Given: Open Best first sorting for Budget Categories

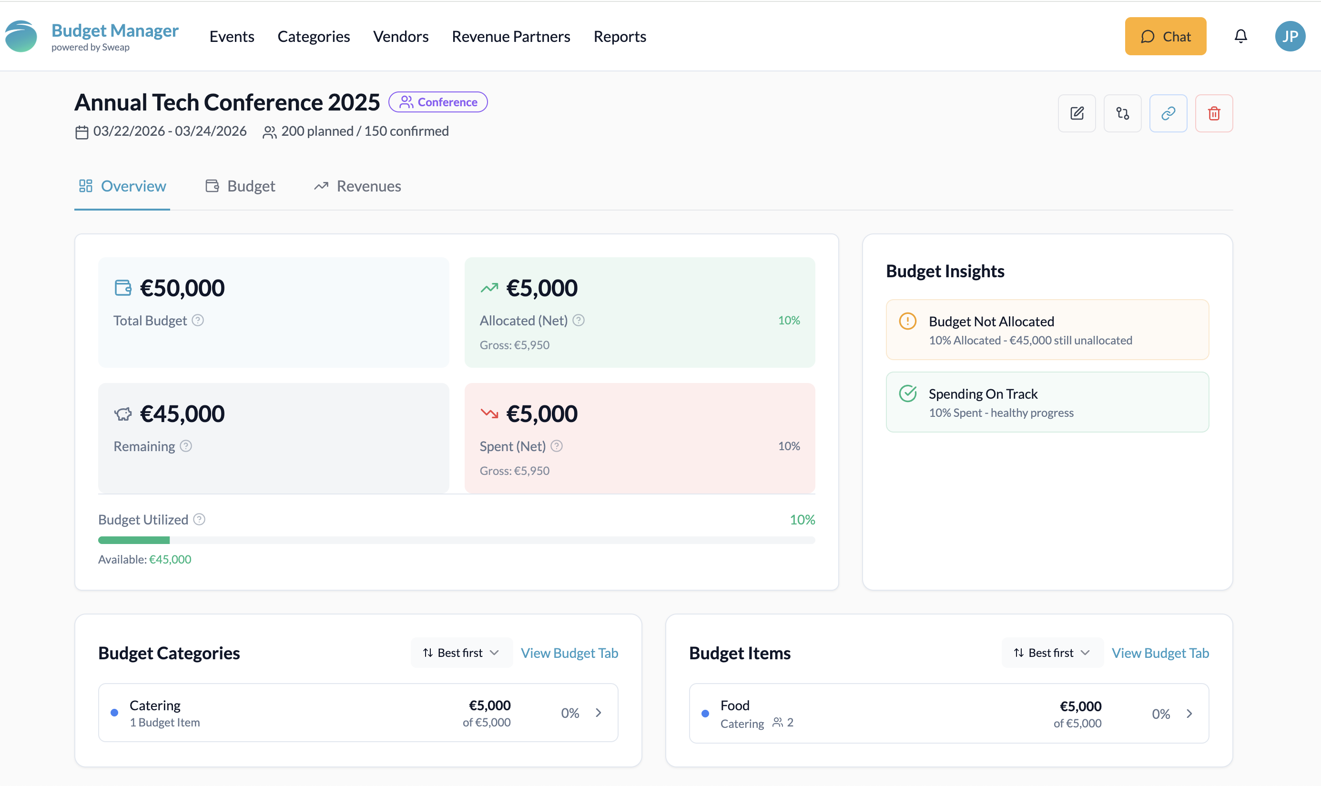Looking at the screenshot, I should pyautogui.click(x=460, y=653).
